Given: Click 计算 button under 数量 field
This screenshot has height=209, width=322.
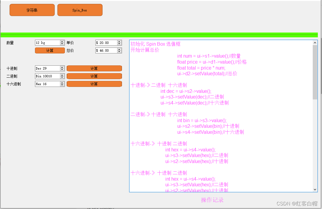Looking at the screenshot, I should click(50, 50).
